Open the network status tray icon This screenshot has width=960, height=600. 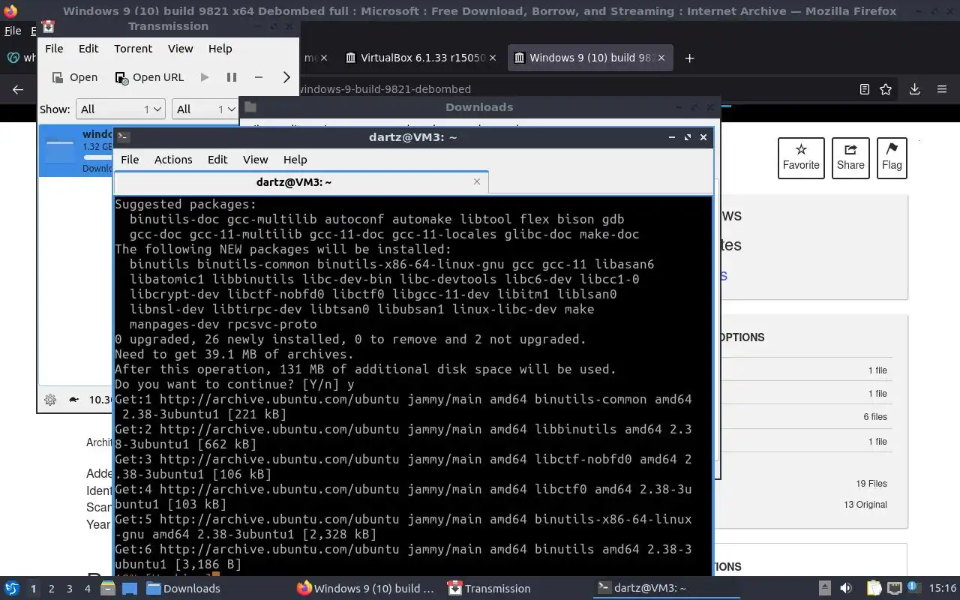click(894, 588)
